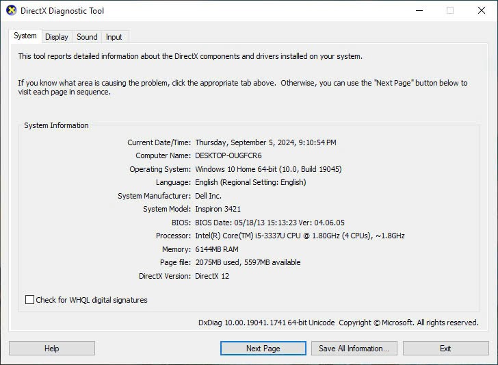498x365 pixels.
Task: Select the Input tab
Action: point(114,37)
